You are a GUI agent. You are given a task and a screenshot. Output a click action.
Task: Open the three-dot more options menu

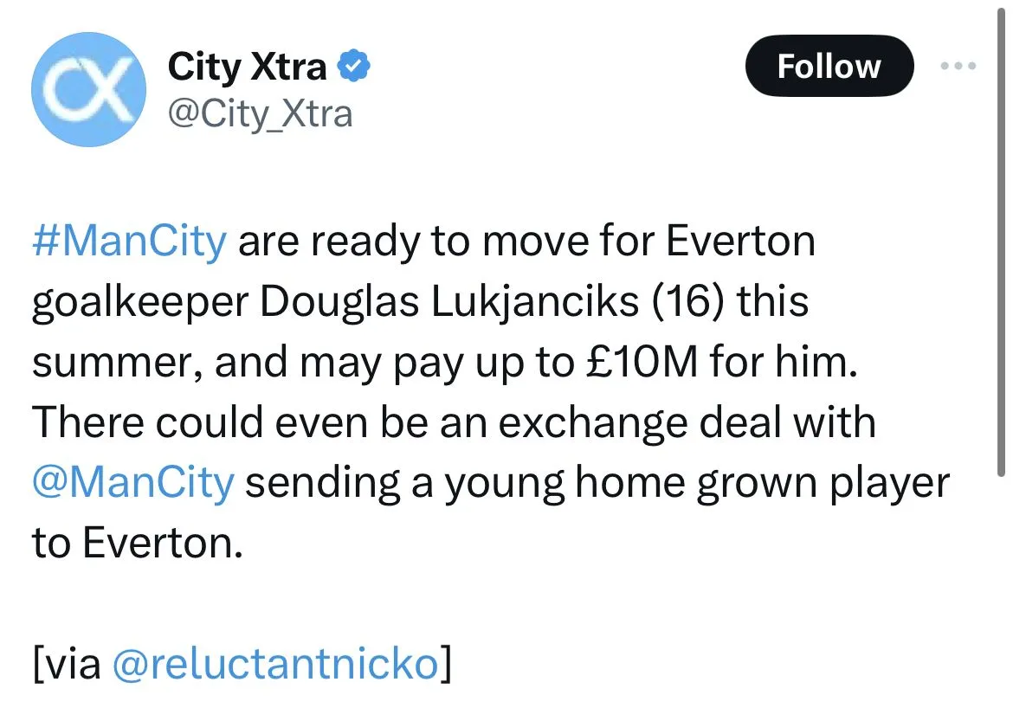point(959,66)
